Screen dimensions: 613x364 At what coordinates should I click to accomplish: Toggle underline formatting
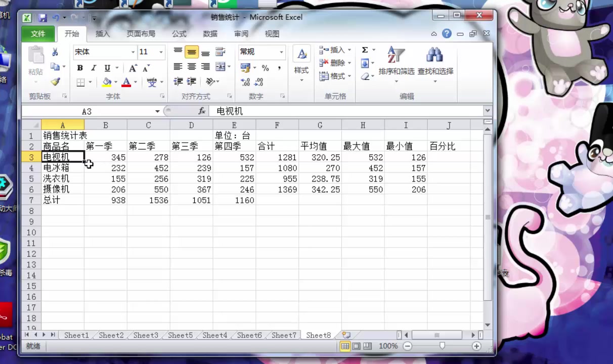107,67
